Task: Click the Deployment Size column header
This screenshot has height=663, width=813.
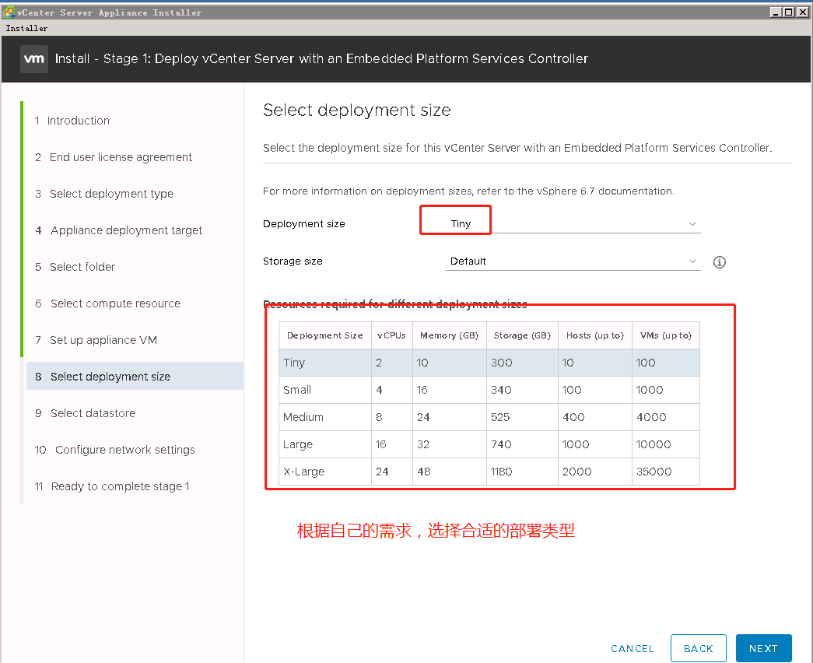Action: (x=325, y=335)
